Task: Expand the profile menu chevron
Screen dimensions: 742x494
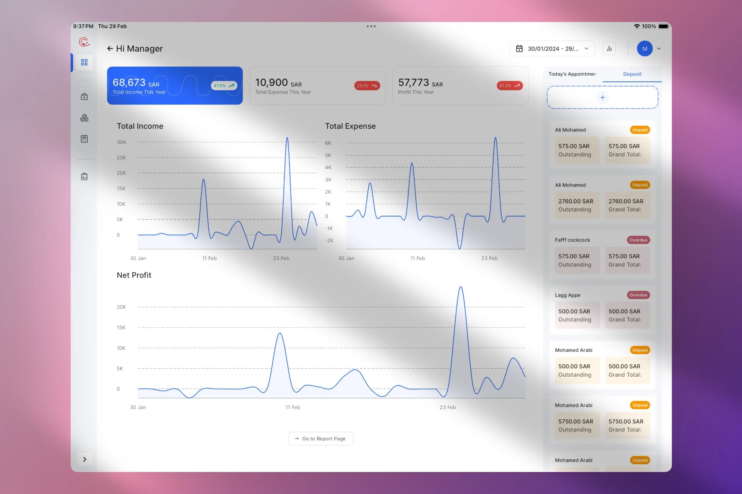Action: 659,49
